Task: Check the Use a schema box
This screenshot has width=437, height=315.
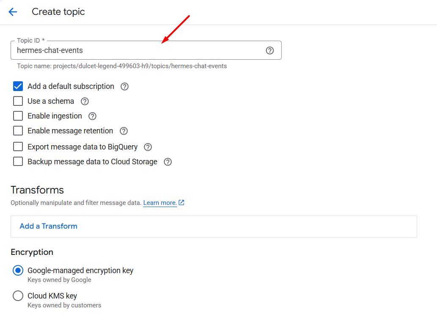Action: (x=18, y=101)
